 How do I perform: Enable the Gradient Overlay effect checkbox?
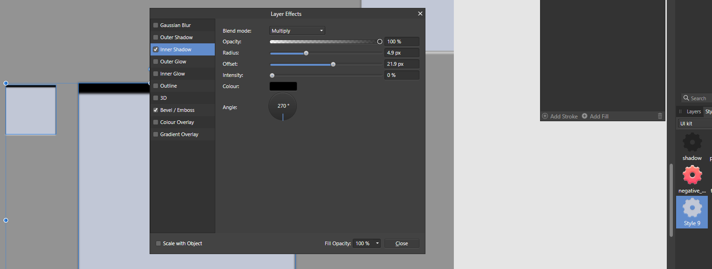pos(156,134)
